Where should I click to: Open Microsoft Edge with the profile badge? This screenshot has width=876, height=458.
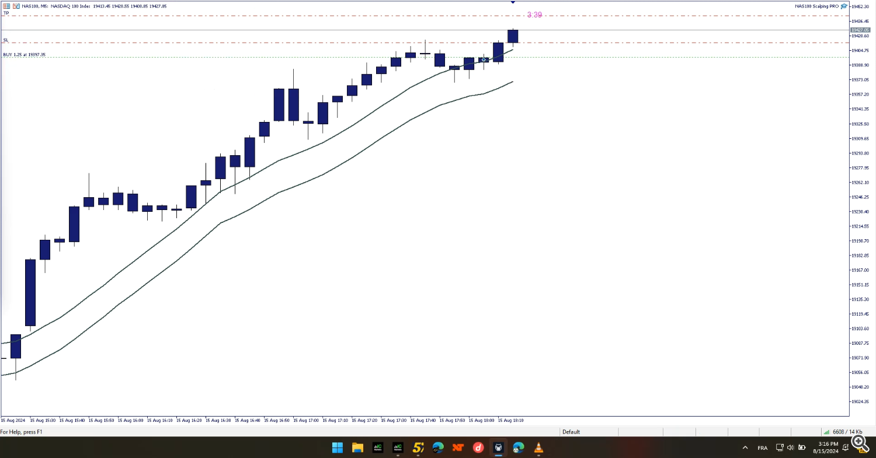438,447
